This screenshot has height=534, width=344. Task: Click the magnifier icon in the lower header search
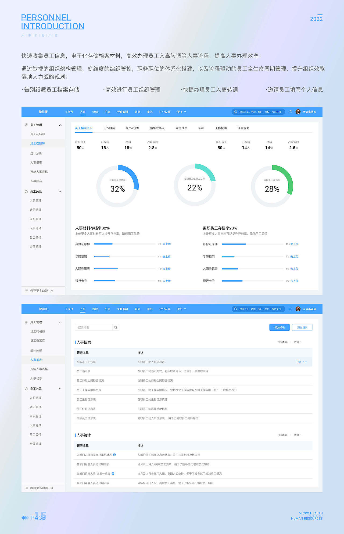tap(236, 309)
